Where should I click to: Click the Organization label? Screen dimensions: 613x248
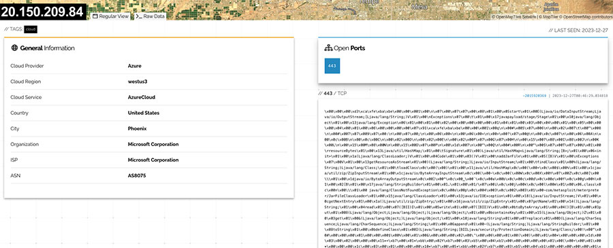pyautogui.click(x=25, y=144)
